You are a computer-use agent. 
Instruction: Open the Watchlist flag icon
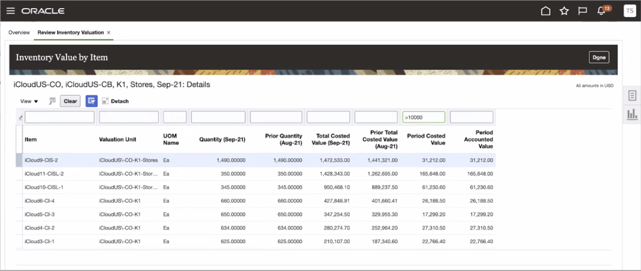[582, 11]
